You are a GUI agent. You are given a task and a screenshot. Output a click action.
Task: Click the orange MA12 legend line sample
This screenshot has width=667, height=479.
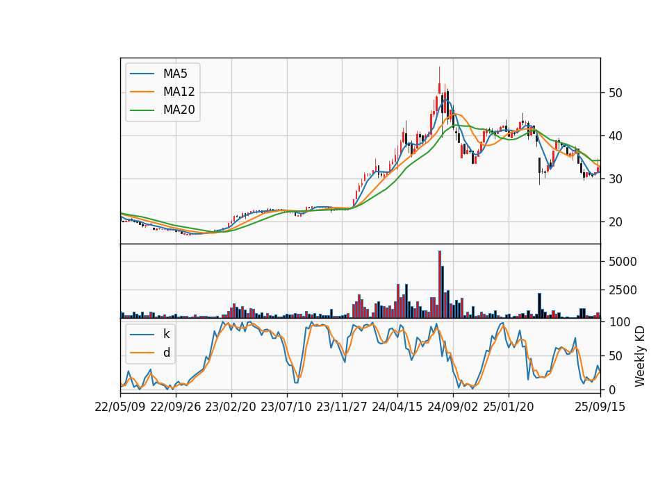pos(142,92)
